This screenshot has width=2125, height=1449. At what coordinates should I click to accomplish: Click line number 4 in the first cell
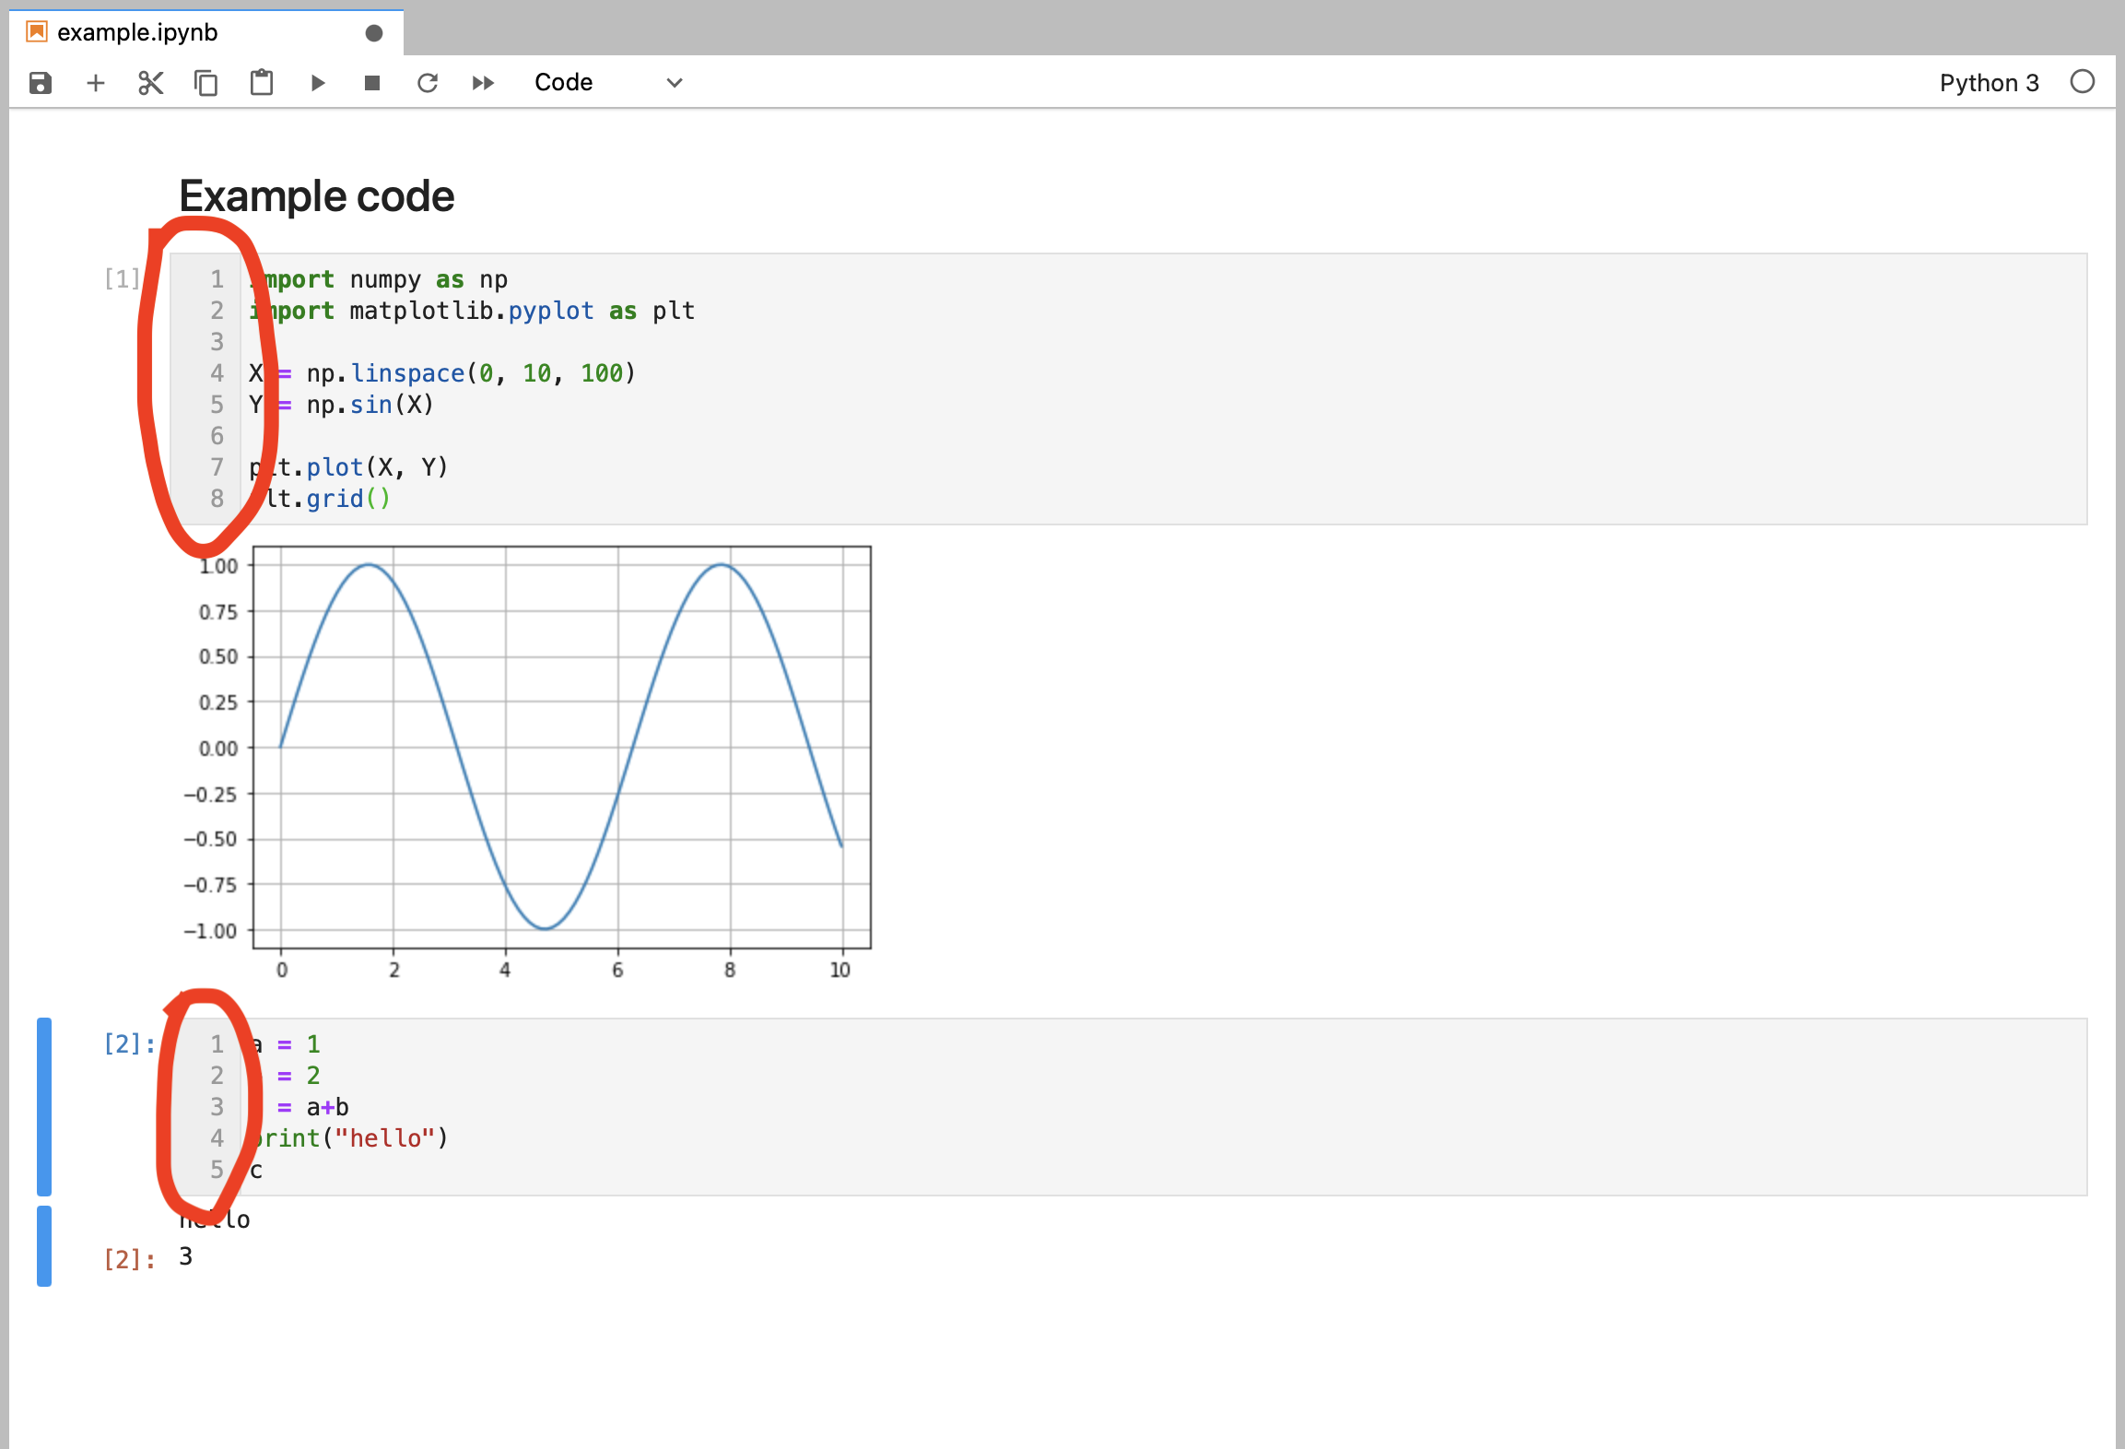coord(217,373)
